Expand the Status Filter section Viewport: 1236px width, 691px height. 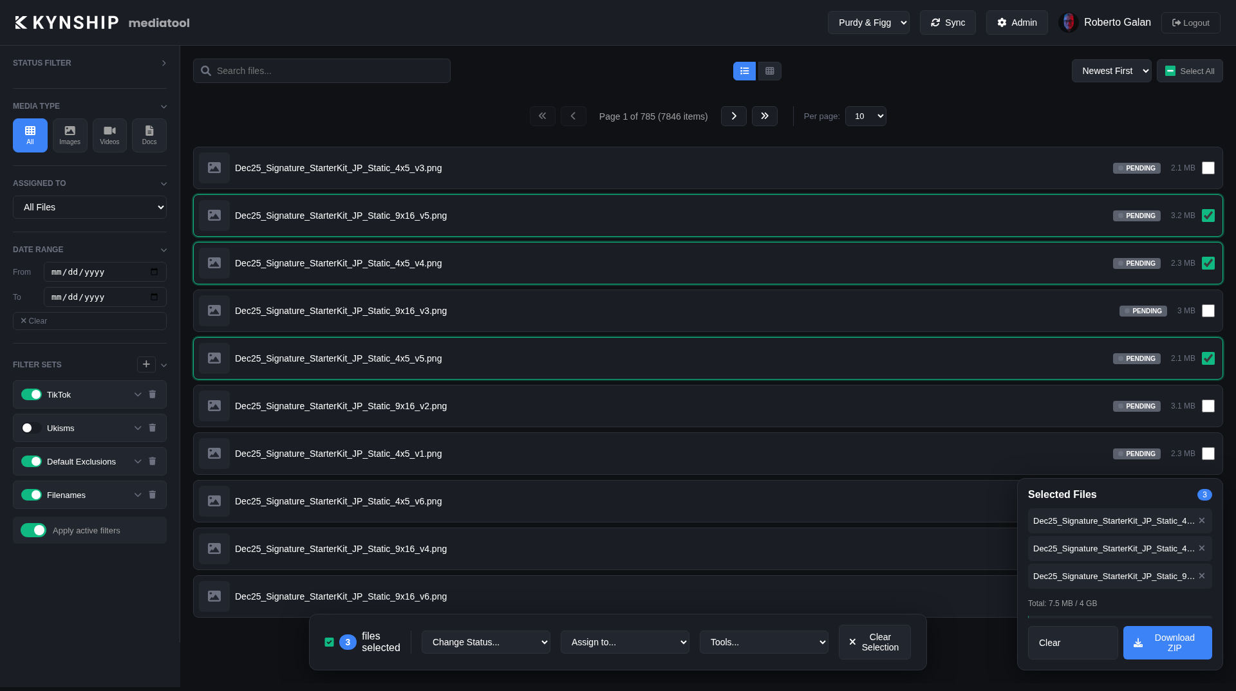164,62
